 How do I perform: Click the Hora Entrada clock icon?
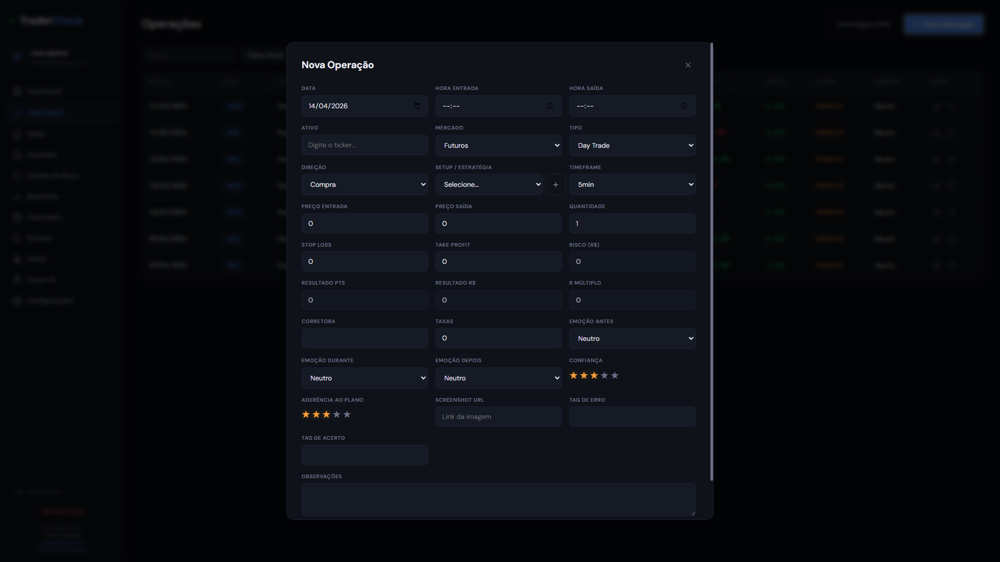click(549, 106)
